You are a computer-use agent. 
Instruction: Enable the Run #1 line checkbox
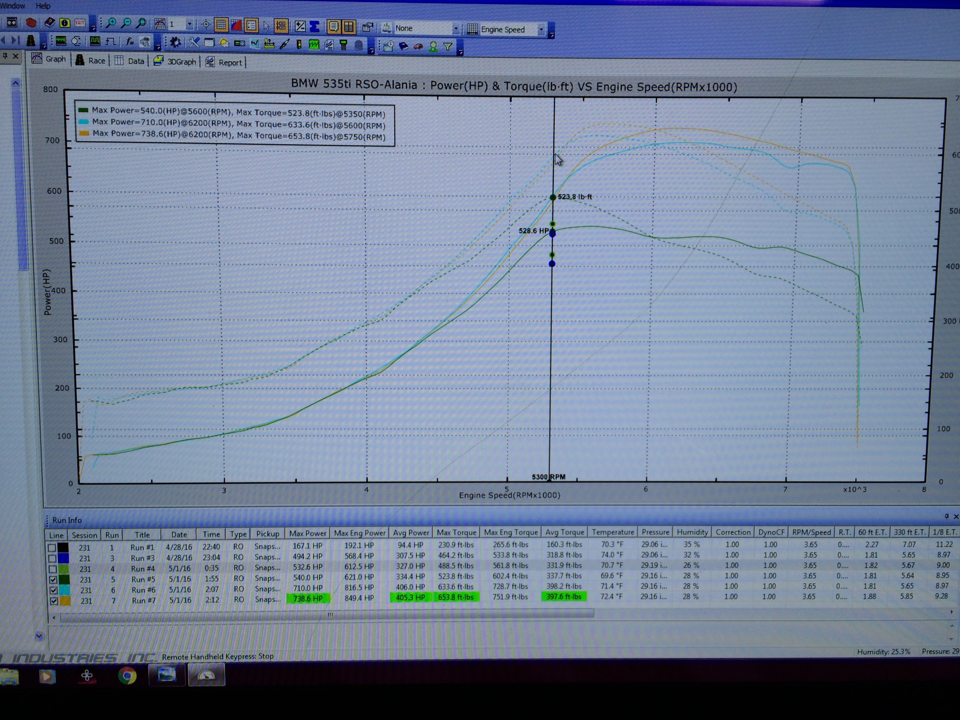coord(52,547)
